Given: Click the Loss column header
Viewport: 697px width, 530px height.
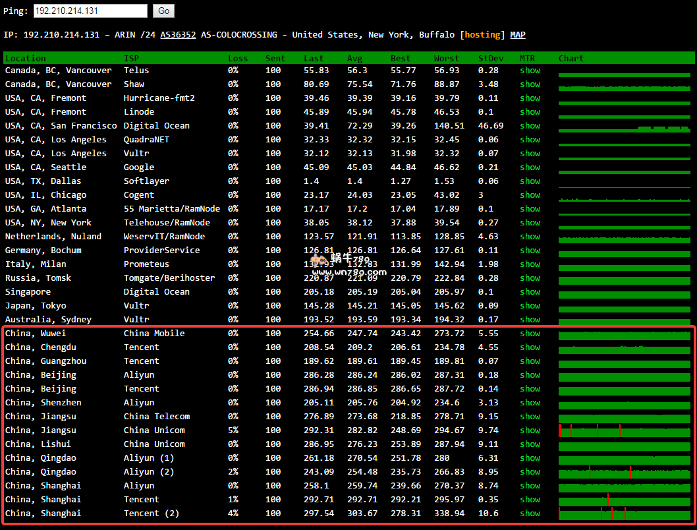Looking at the screenshot, I should (238, 58).
